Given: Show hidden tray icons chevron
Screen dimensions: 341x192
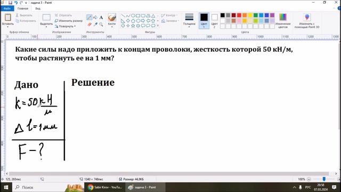Looking at the screenshot, I should [294, 187].
